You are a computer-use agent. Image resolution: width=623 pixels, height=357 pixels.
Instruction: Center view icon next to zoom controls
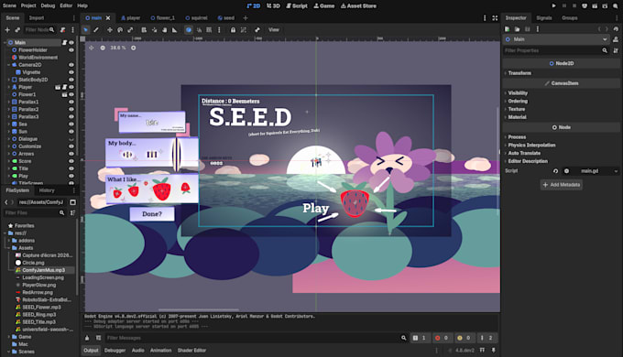[x=92, y=48]
